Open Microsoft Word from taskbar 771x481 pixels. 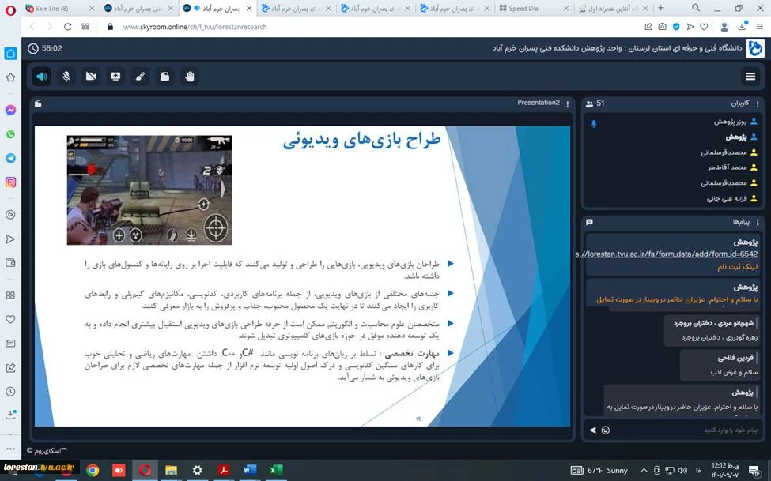pyautogui.click(x=249, y=471)
